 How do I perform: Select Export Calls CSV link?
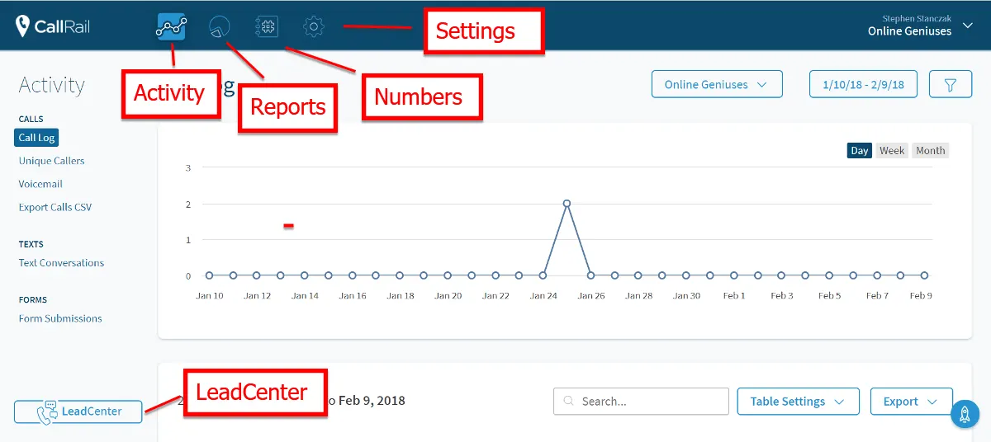click(55, 207)
